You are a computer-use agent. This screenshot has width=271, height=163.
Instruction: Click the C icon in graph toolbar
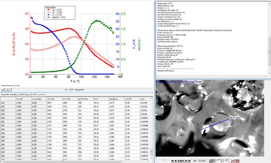(10, 90)
